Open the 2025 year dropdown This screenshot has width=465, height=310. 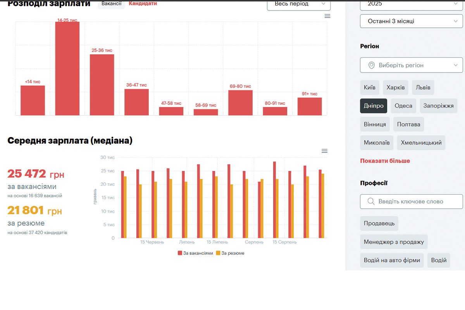click(x=411, y=4)
